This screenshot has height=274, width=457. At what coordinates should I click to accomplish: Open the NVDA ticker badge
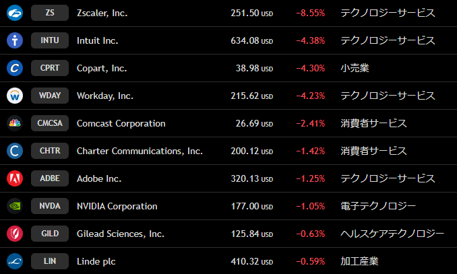[x=50, y=206]
